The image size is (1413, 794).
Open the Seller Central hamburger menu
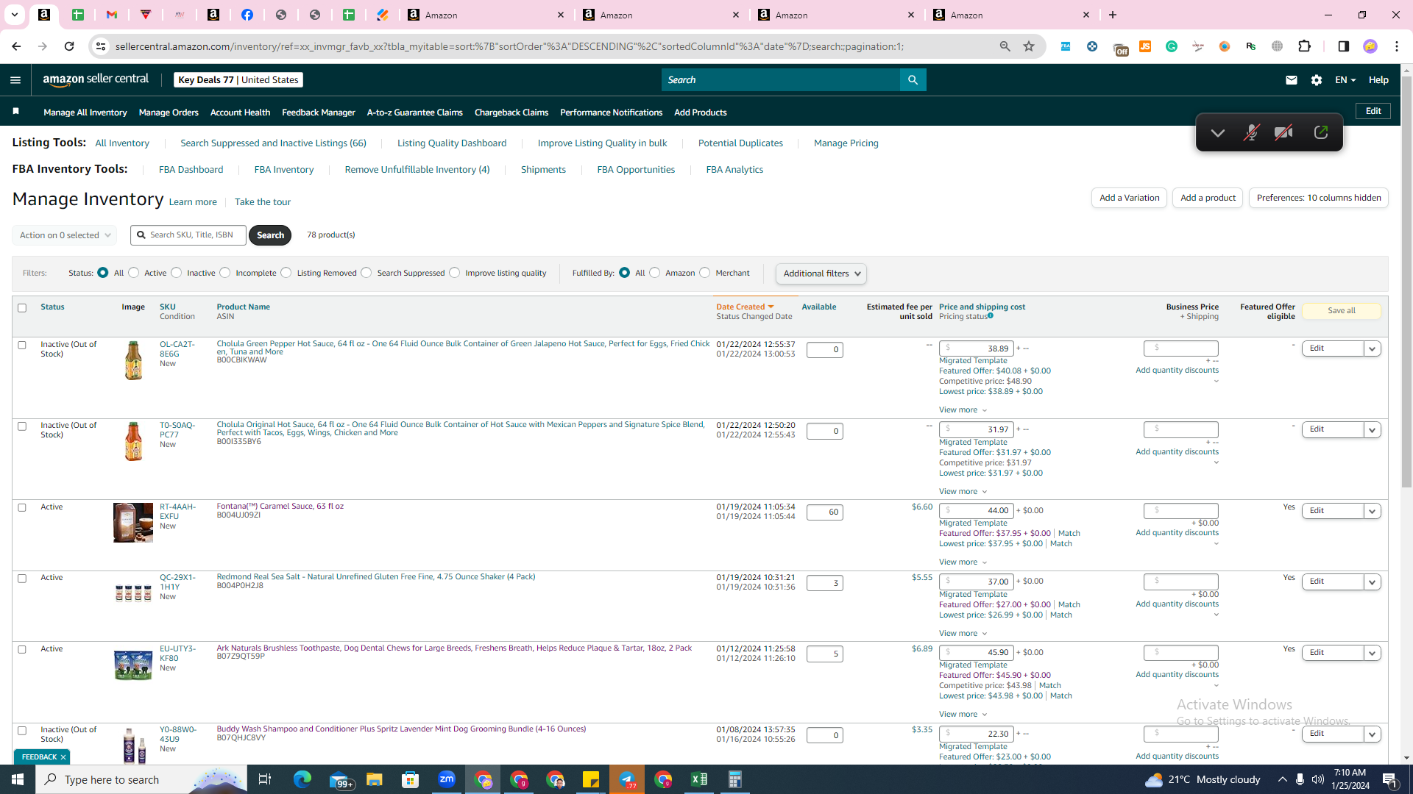point(15,80)
